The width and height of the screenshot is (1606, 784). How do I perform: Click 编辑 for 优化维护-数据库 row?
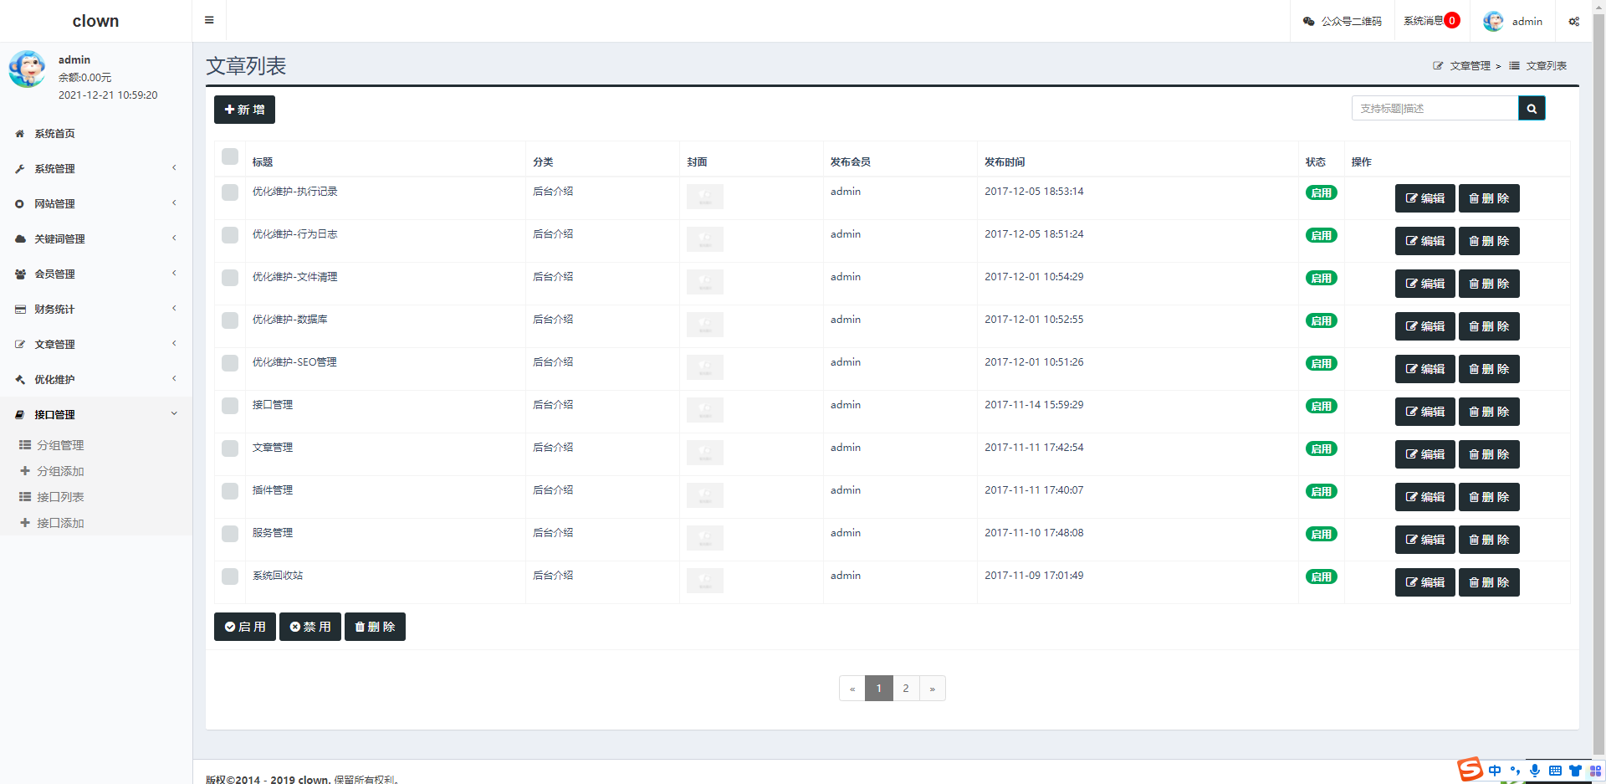click(x=1424, y=326)
